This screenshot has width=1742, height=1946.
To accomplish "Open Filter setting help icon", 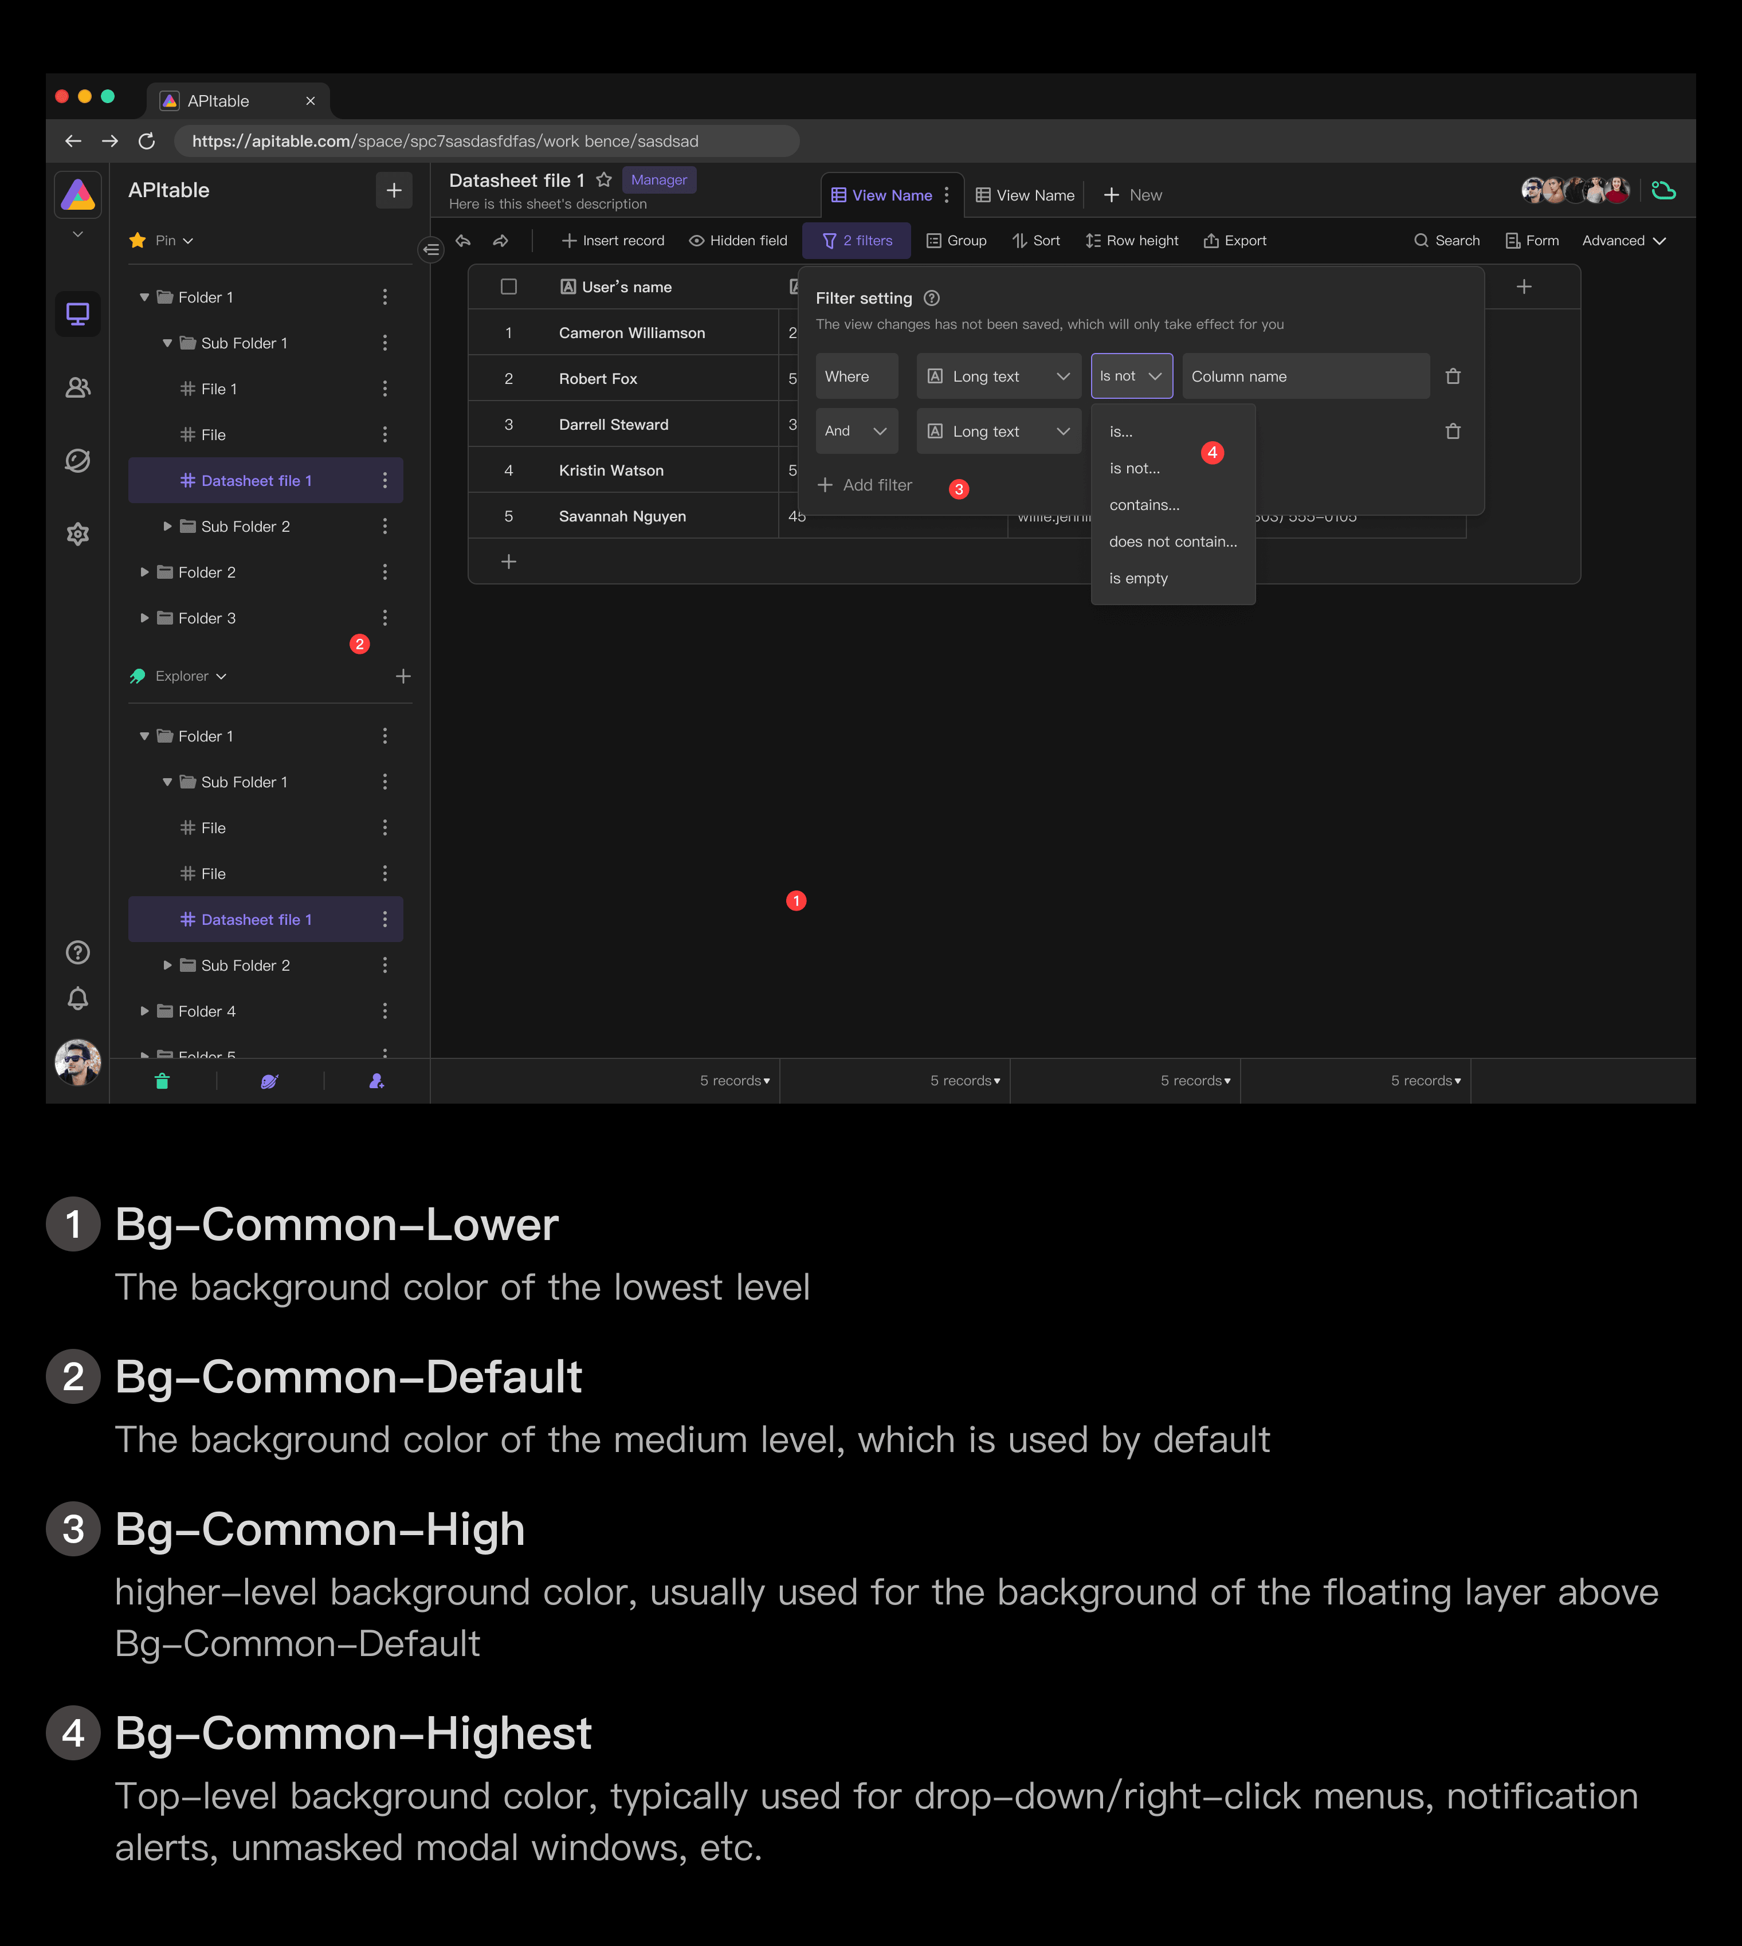I will 931,298.
